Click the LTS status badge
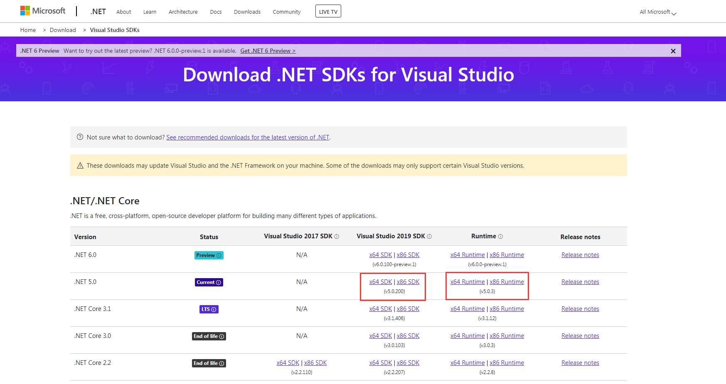Screen dimensions: 726x384 (209, 309)
